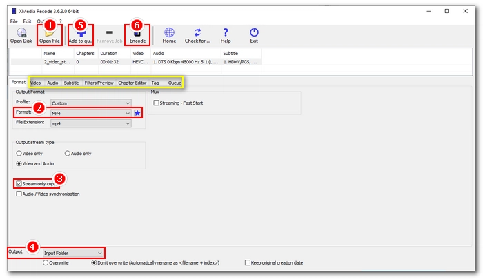Open the Edit menu
This screenshot has height=279, width=483.
click(27, 21)
